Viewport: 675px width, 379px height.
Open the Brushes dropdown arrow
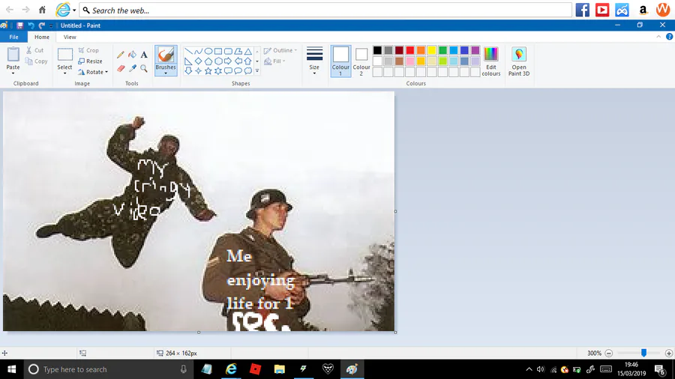166,73
